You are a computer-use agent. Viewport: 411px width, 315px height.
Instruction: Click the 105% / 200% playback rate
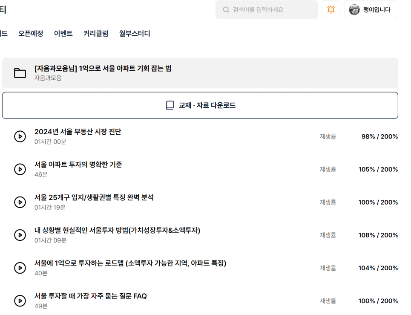[378, 169]
